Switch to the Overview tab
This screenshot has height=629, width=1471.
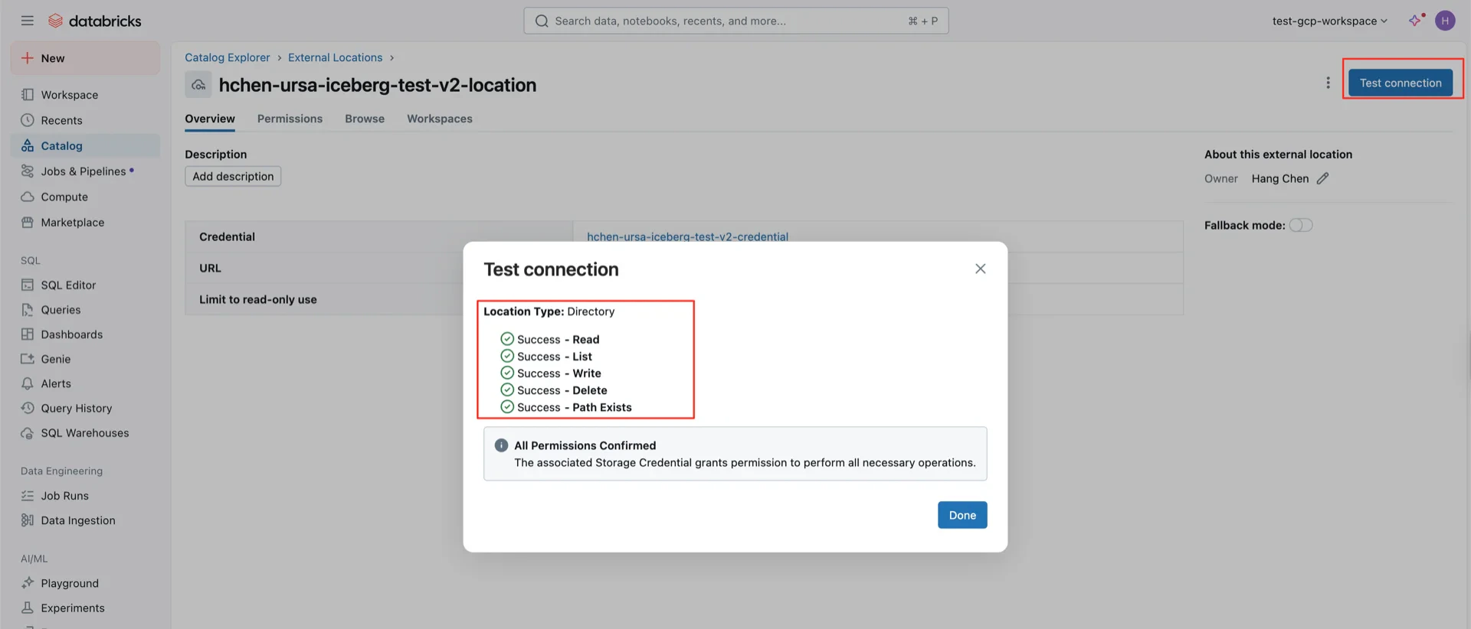pos(210,119)
